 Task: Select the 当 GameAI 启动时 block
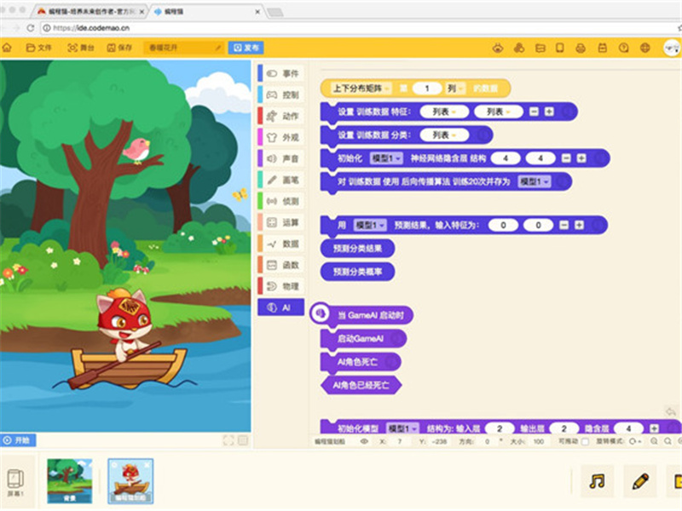pyautogui.click(x=361, y=314)
